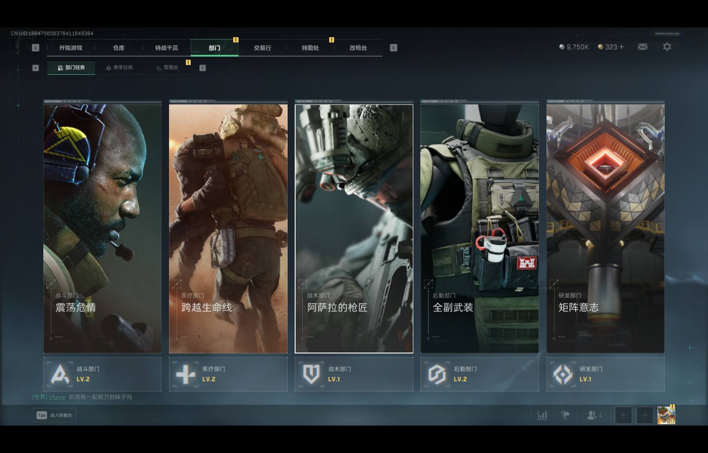The image size is (708, 453).
Task: Click the 研发部门 diamond emblem icon
Action: (x=562, y=375)
